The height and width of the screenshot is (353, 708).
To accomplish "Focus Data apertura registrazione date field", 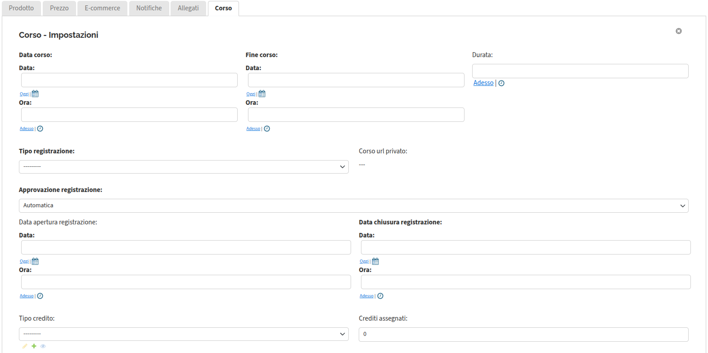I will pyautogui.click(x=186, y=247).
